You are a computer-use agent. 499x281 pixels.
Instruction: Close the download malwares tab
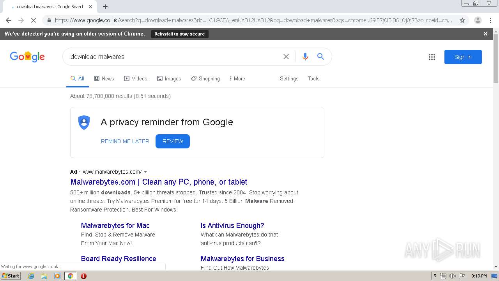90,7
